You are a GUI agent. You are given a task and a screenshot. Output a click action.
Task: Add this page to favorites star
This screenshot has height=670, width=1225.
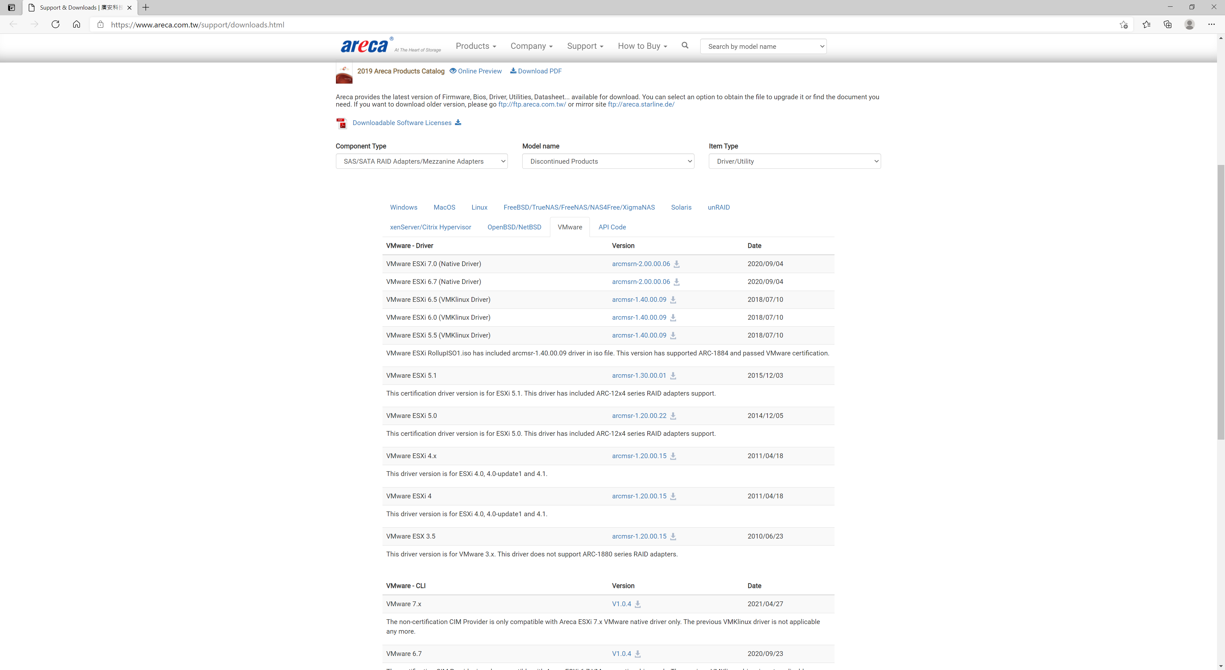(1124, 25)
